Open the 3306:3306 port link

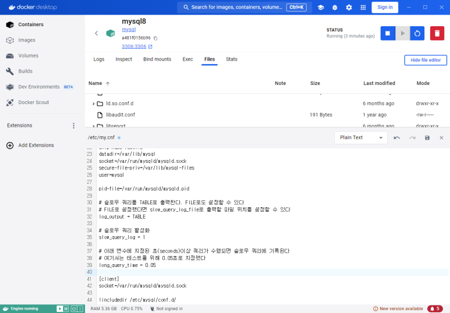pos(137,47)
